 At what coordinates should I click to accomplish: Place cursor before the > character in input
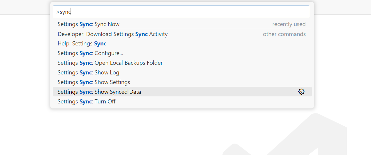[56, 12]
